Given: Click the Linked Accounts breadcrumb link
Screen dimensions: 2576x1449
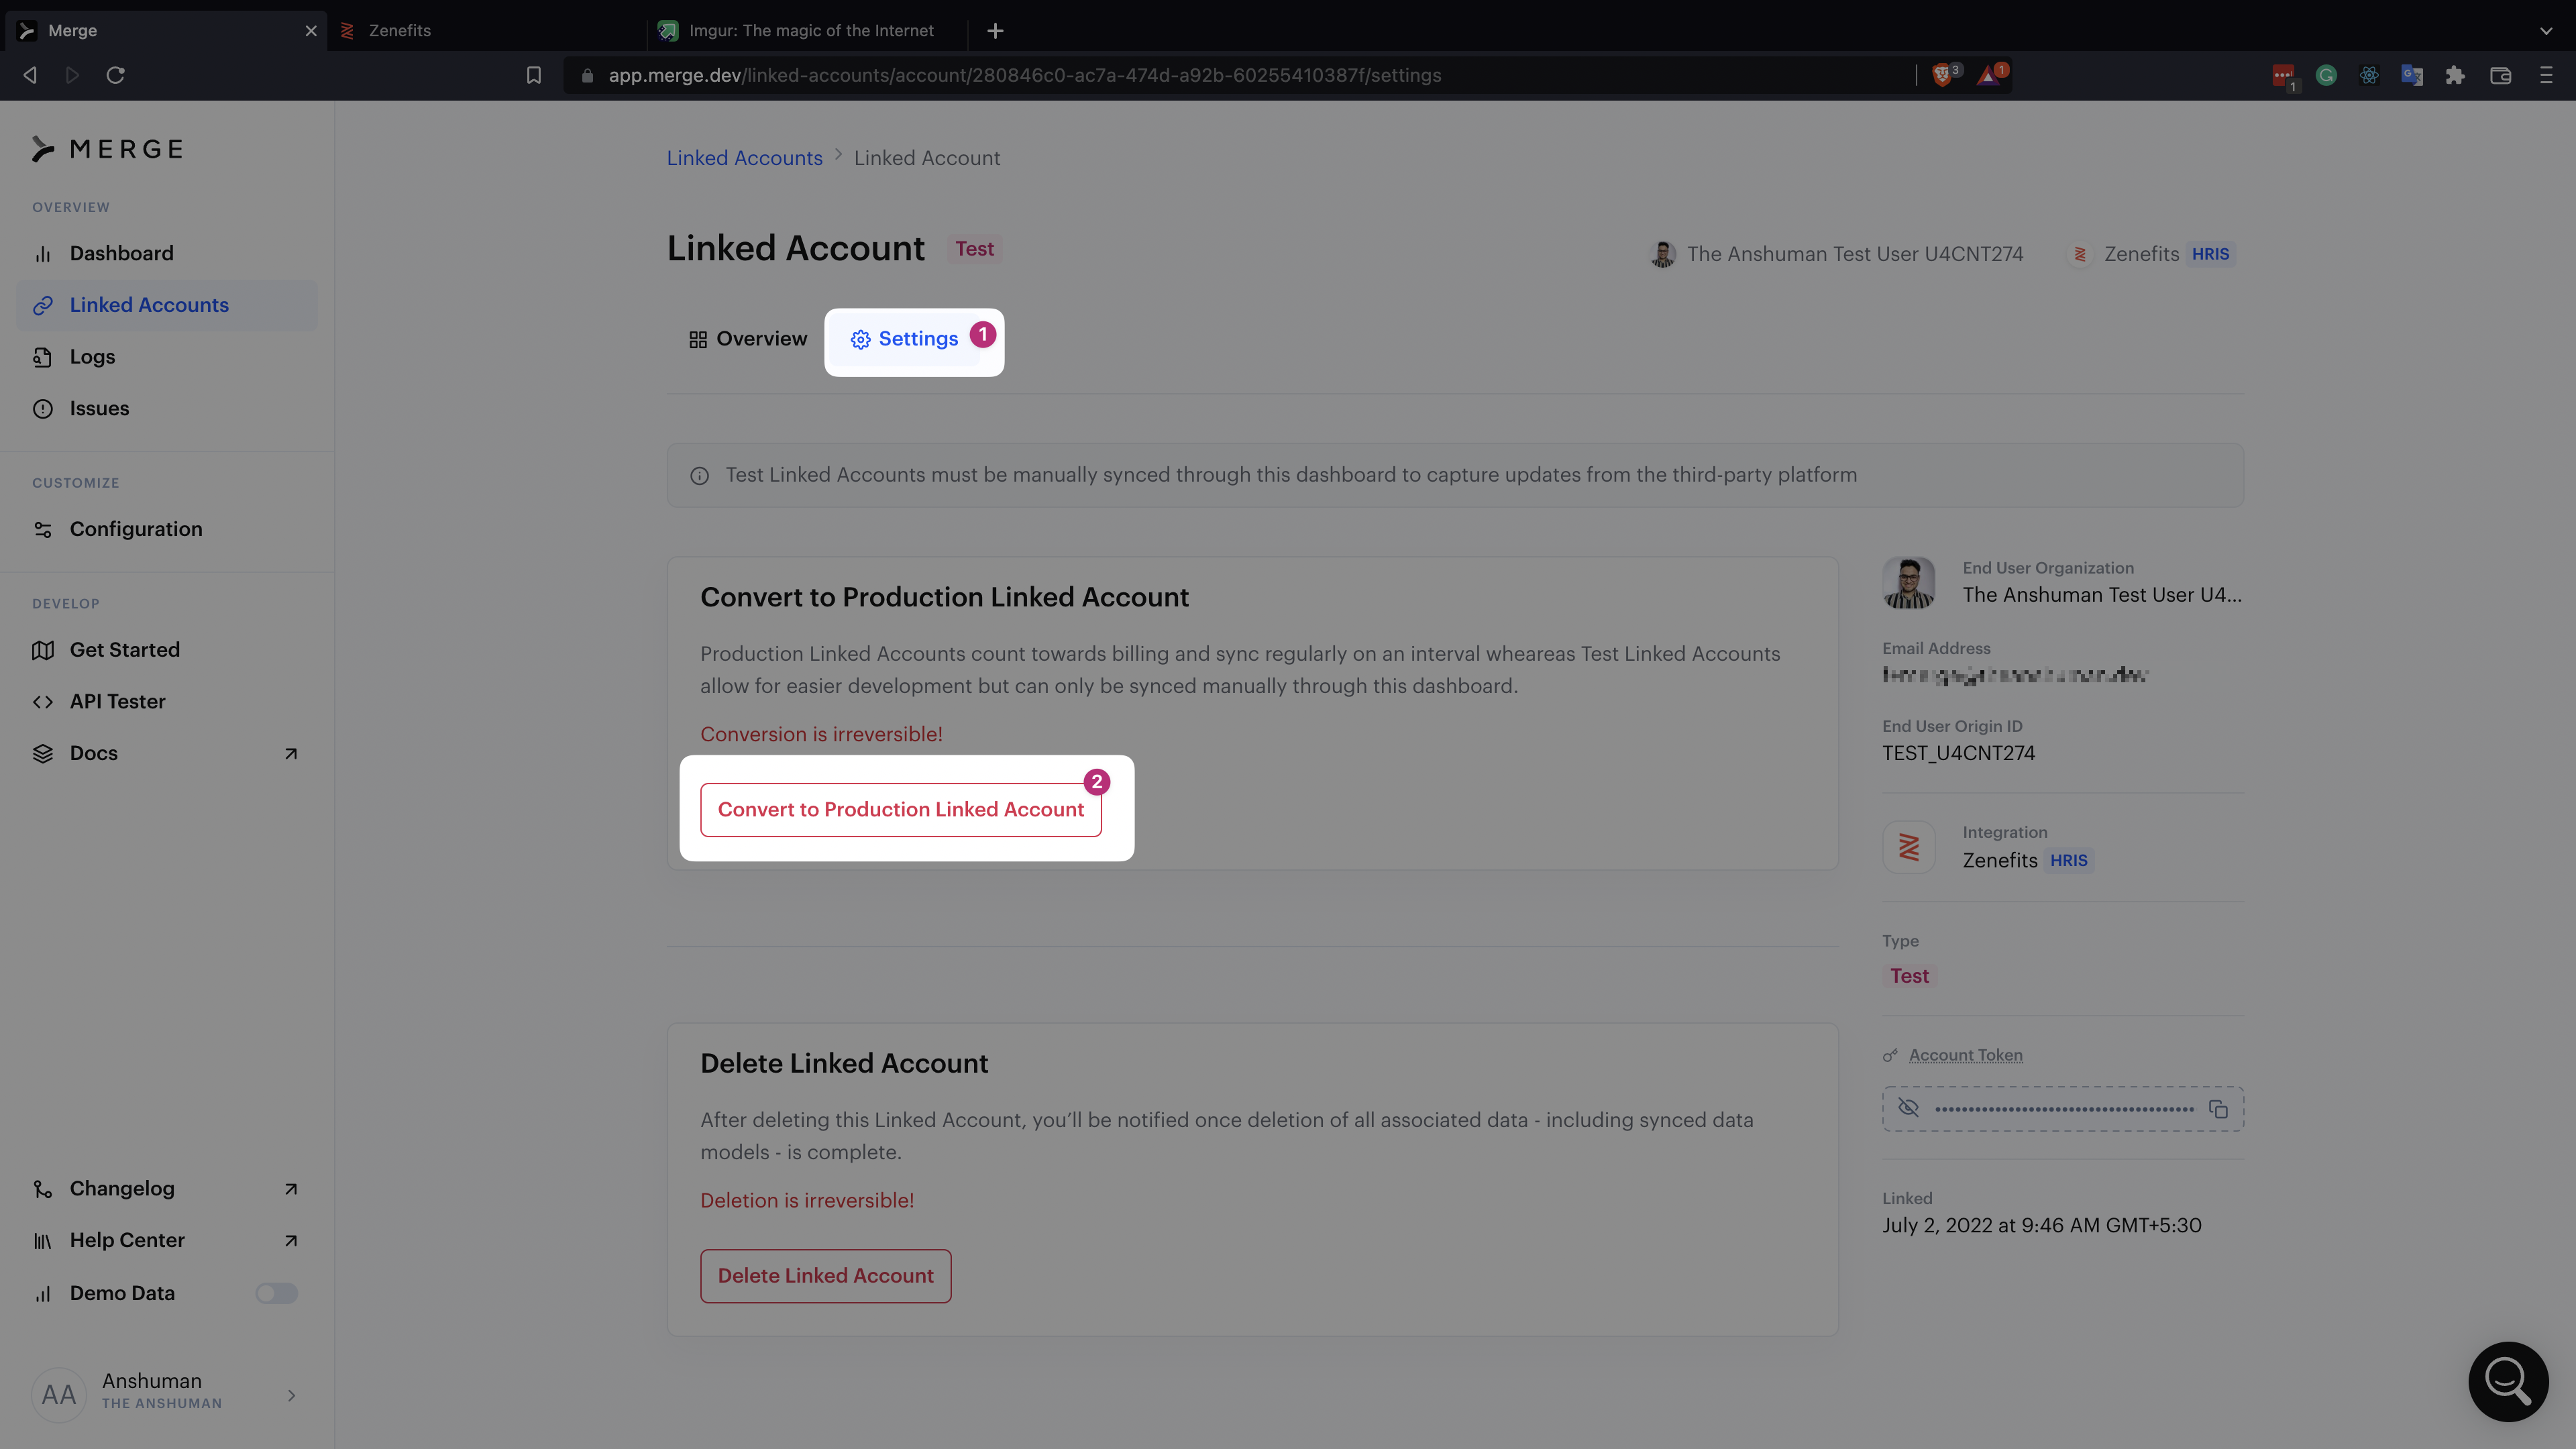Looking at the screenshot, I should (x=744, y=158).
